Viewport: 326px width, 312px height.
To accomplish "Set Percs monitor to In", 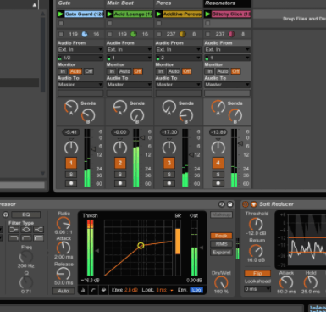I will point(160,71).
